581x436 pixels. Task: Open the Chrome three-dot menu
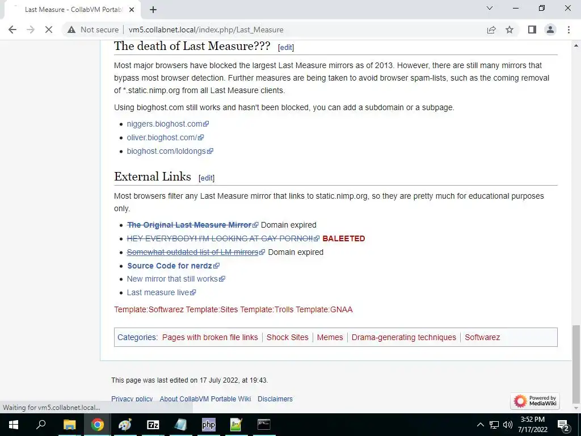pyautogui.click(x=569, y=30)
